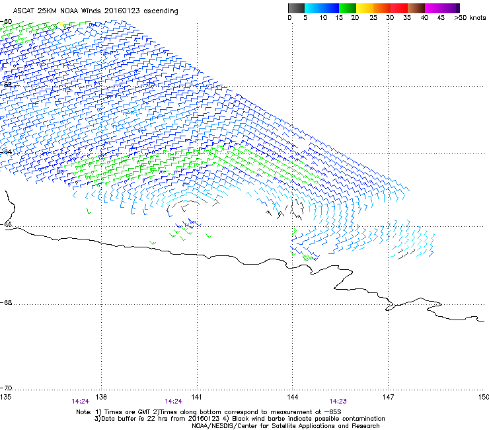Click the purple '14:24' time near longitude 138
Screen dimensions: 489x430
click(x=81, y=402)
